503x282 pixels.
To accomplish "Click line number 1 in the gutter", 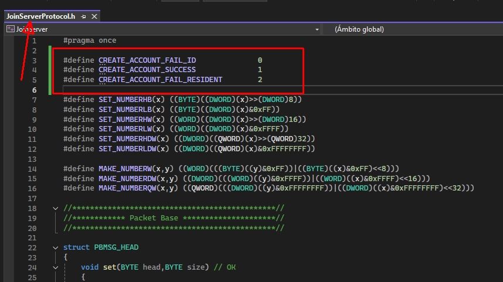I will [34, 41].
